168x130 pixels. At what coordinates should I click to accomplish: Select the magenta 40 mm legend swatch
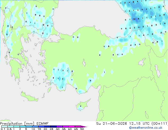(x=72, y=127)
